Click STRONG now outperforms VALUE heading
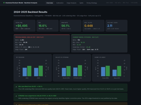This screenshot has height=105, width=141. pos(37,96)
